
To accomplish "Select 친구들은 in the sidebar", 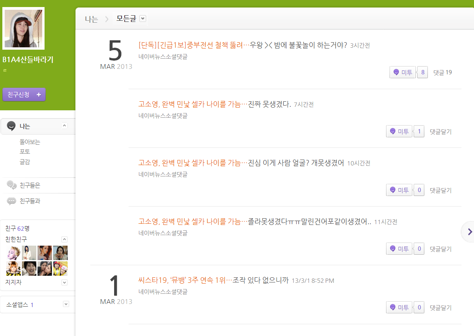I will click(30, 185).
